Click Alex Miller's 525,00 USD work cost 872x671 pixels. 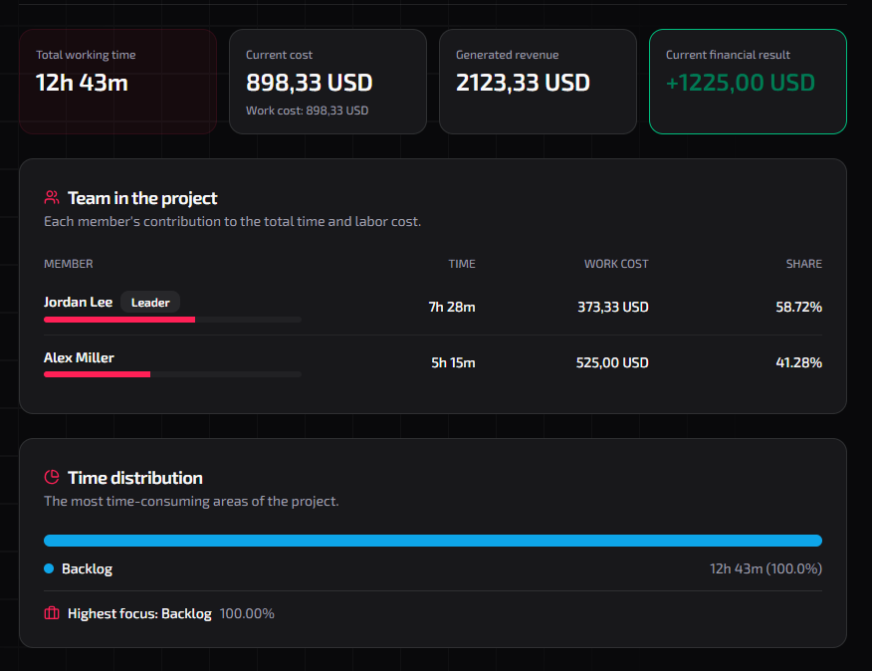(612, 362)
